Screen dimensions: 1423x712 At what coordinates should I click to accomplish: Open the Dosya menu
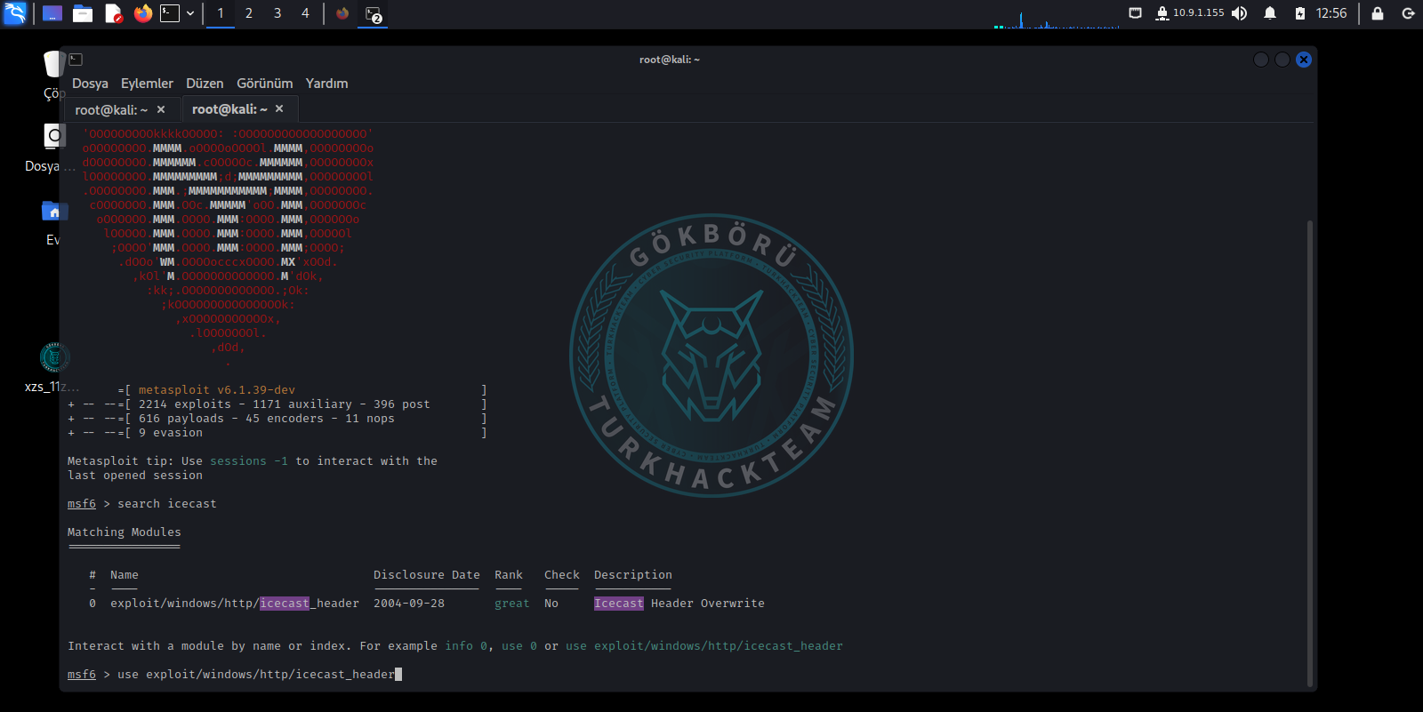click(x=90, y=84)
